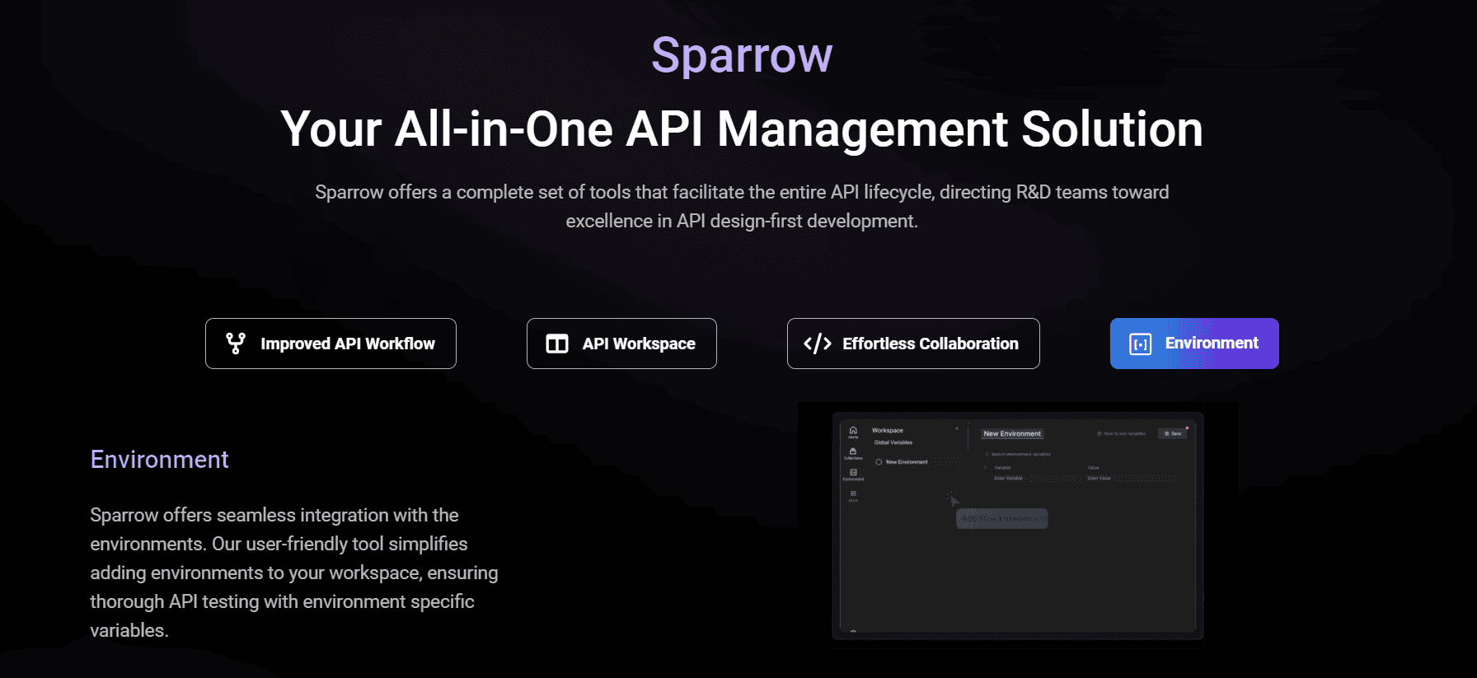Click the purple 'Sparrow' title text

click(742, 55)
